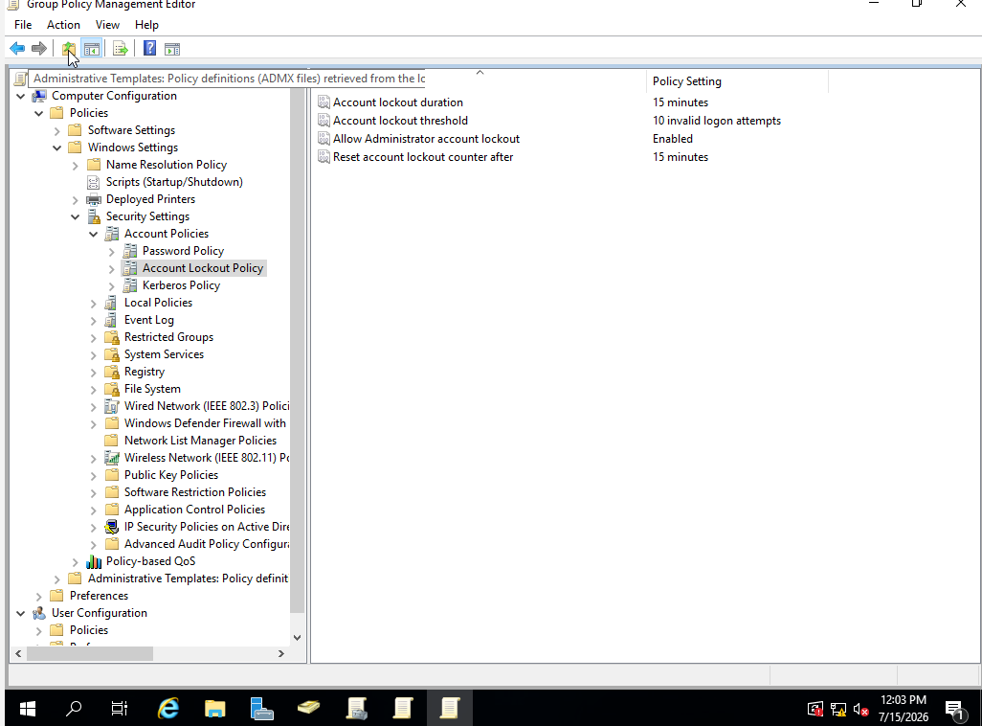Screen dimensions: 982x726
Task: Click the Export List toolbar icon
Action: (121, 48)
